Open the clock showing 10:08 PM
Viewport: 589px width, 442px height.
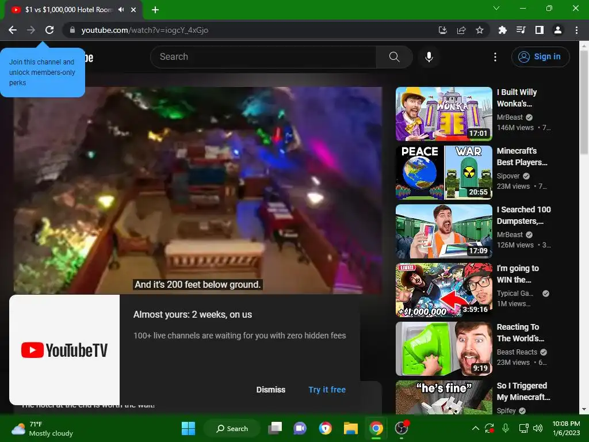[x=566, y=428]
